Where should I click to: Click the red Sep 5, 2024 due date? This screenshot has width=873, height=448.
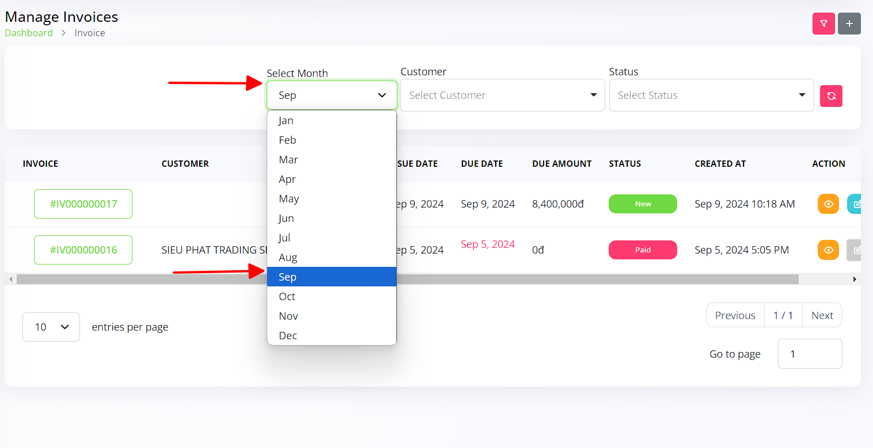(488, 244)
